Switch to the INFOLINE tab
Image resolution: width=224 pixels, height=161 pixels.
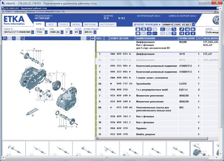90,24
